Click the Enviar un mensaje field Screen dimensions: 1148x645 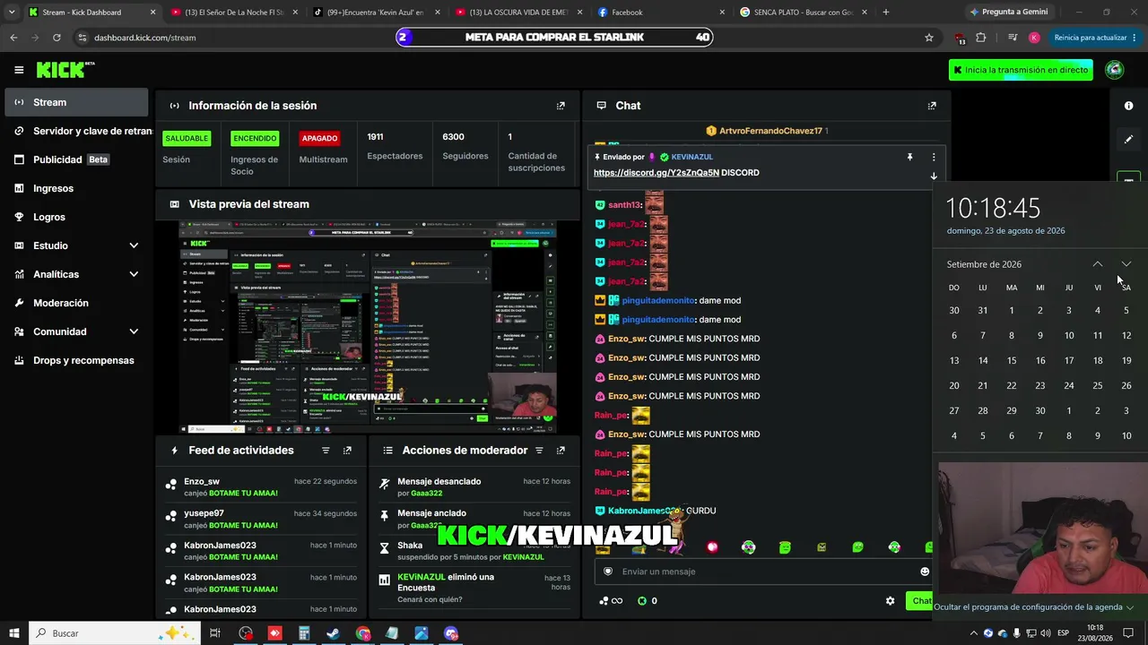click(764, 572)
